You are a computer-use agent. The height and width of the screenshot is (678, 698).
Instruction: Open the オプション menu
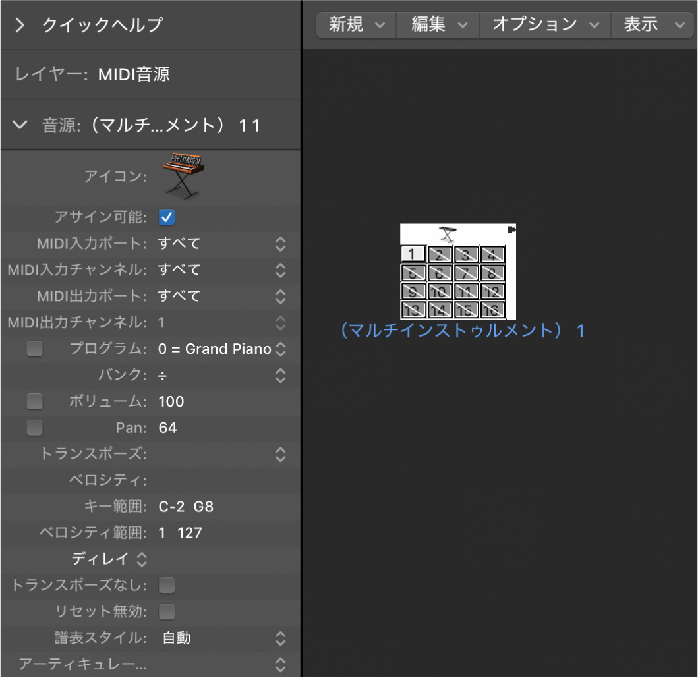[x=544, y=25]
